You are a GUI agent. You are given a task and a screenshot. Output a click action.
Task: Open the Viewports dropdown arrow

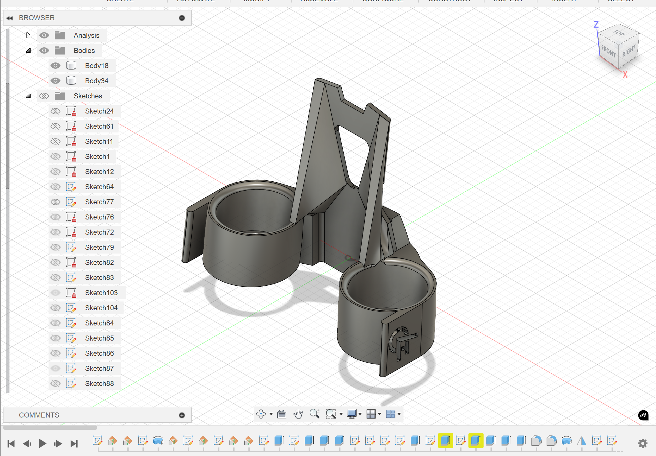click(x=399, y=414)
